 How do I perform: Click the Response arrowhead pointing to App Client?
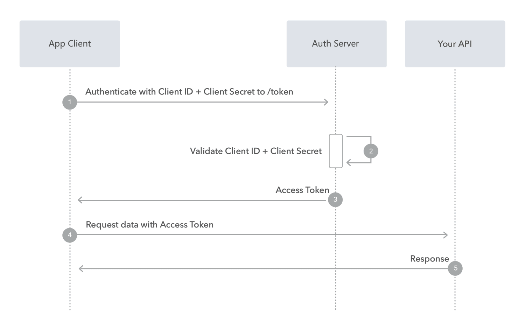81,269
